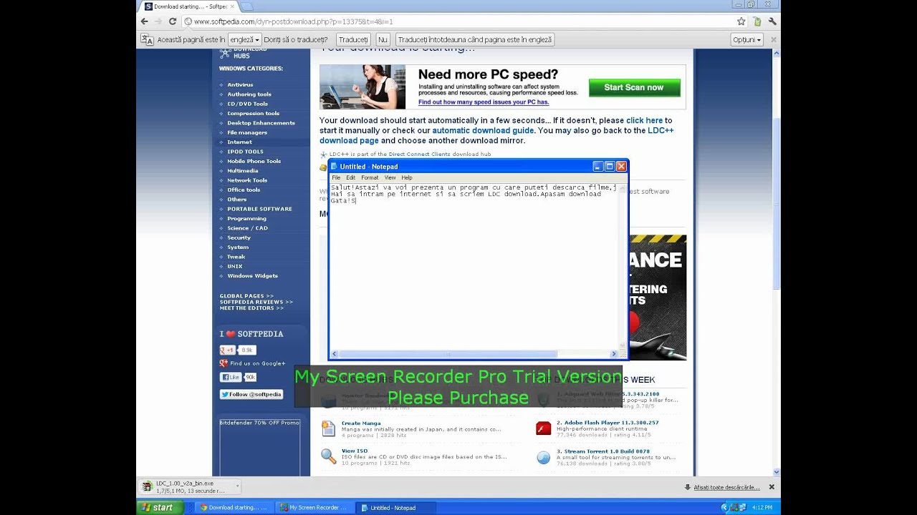This screenshot has width=917, height=515.
Task: Open the Windows Widgets category
Action: [252, 275]
